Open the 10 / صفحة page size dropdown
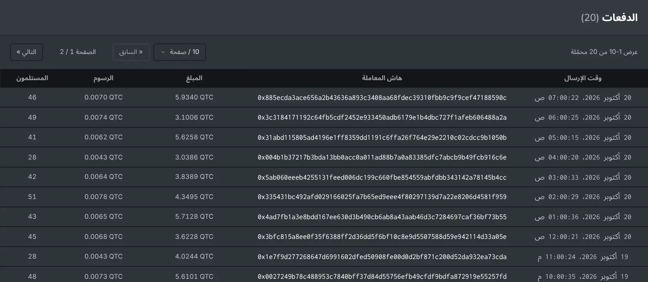 [180, 52]
